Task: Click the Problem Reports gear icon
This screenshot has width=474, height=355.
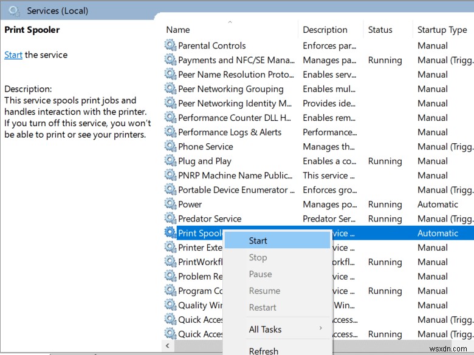Action: click(x=171, y=276)
